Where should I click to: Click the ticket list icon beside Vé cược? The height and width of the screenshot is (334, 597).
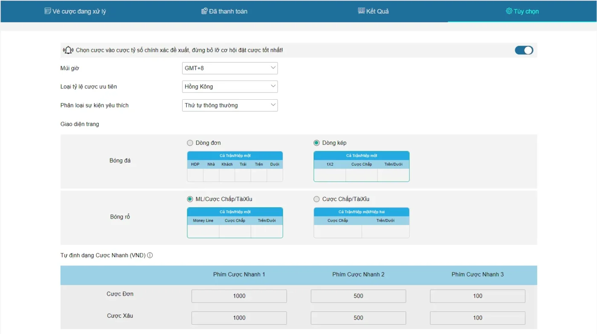48,11
